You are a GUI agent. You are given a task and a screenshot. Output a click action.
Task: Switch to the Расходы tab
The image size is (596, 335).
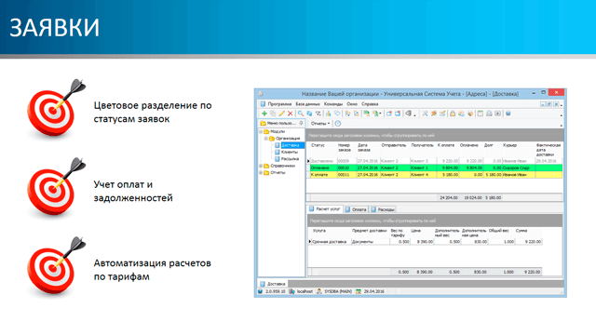tap(383, 209)
